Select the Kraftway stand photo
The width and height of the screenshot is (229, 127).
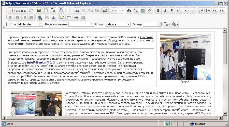point(36,104)
